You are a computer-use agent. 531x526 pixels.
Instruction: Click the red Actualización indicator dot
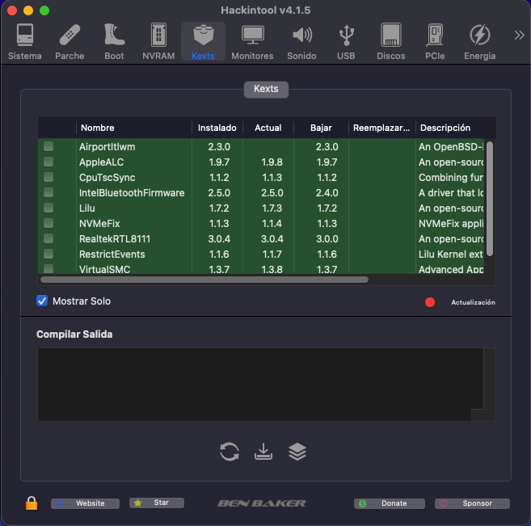tap(430, 302)
